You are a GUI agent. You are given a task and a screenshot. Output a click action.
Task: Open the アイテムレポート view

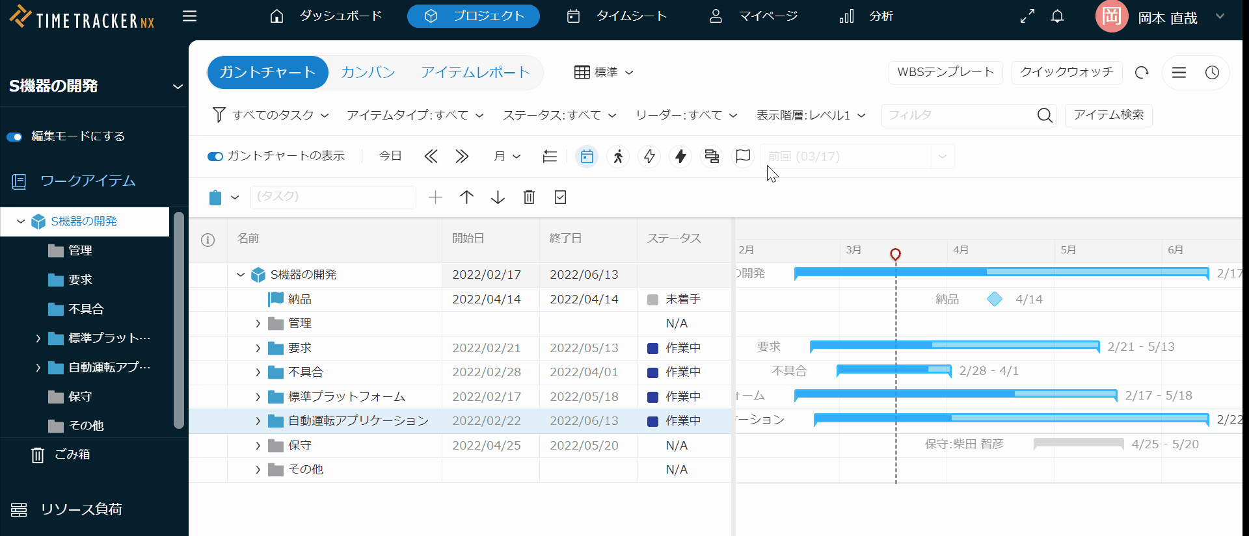pos(475,72)
